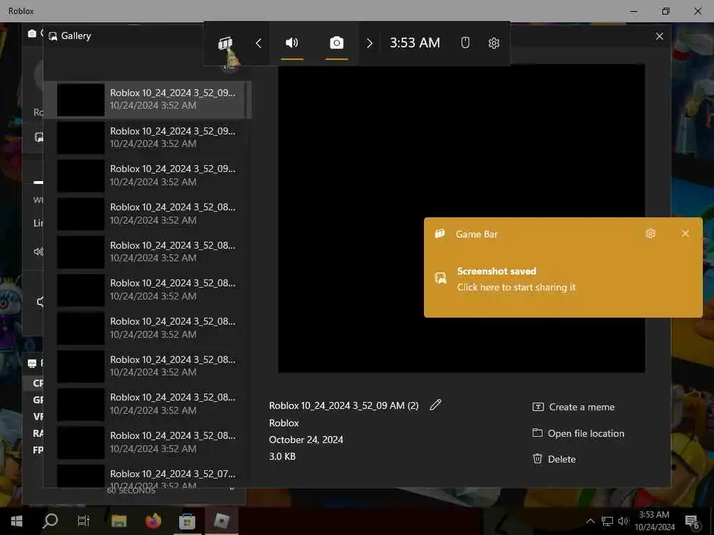
Task: Close the Gallery widget
Action: coord(660,36)
